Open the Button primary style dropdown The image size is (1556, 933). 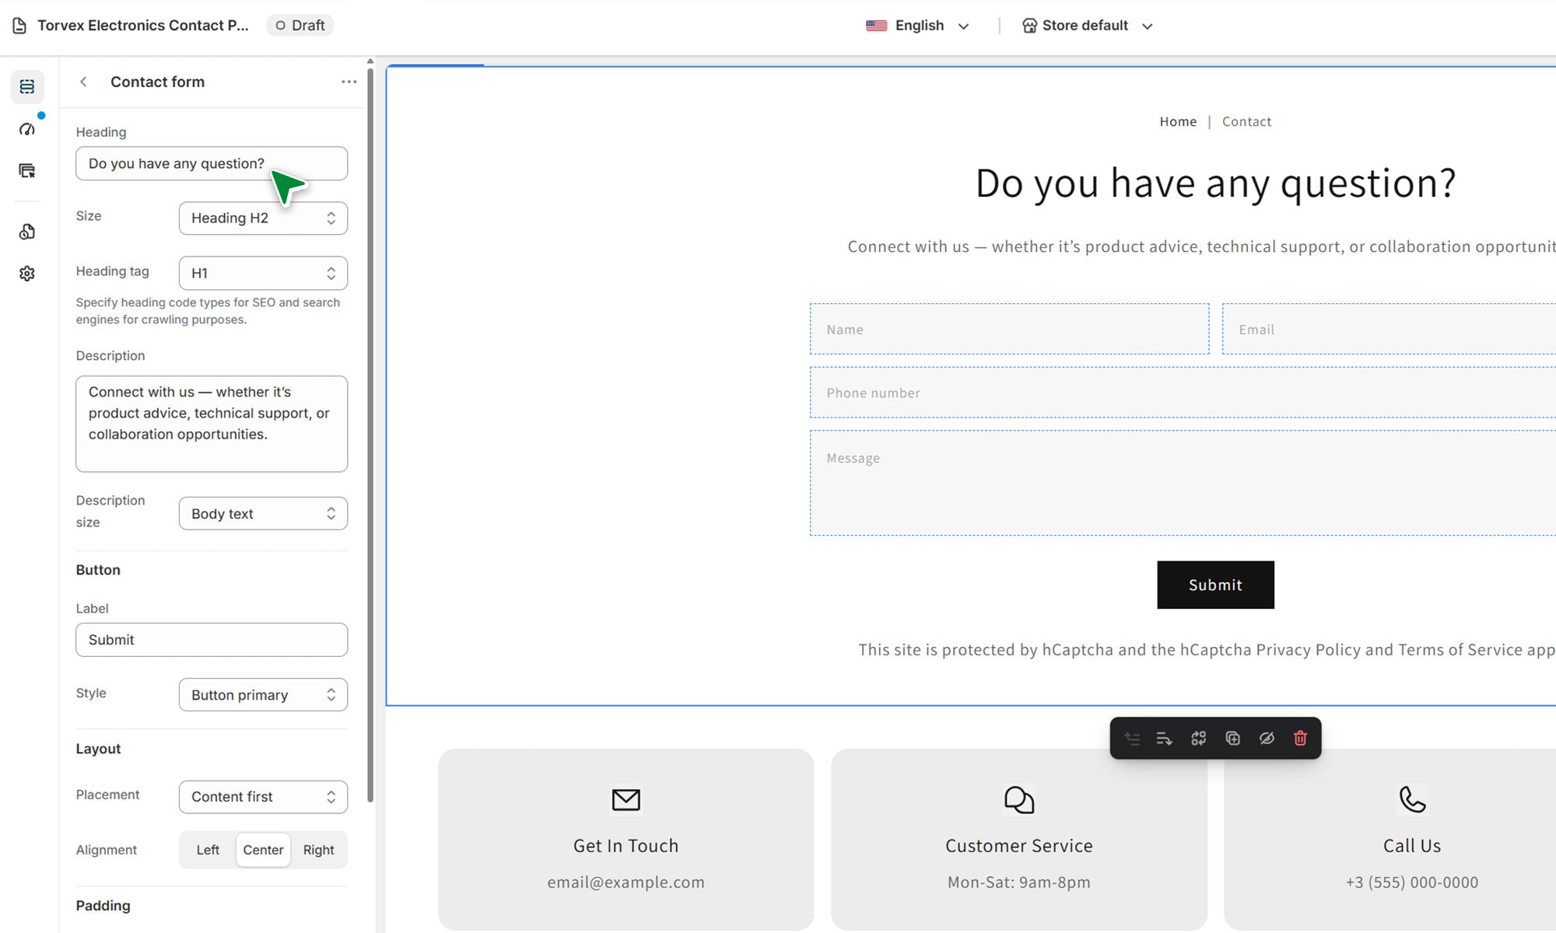click(263, 695)
